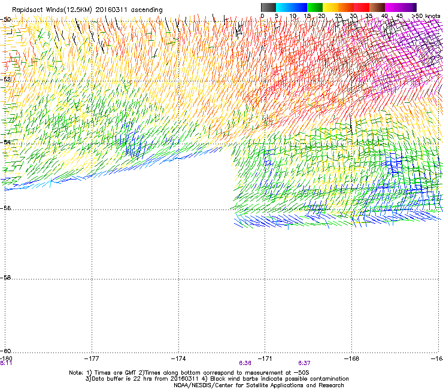Screen dimensions: 443x389
Task: Click the 'NOAA/NESDIS/Center for Satellite Applications' credit line
Action: pyautogui.click(x=259, y=385)
